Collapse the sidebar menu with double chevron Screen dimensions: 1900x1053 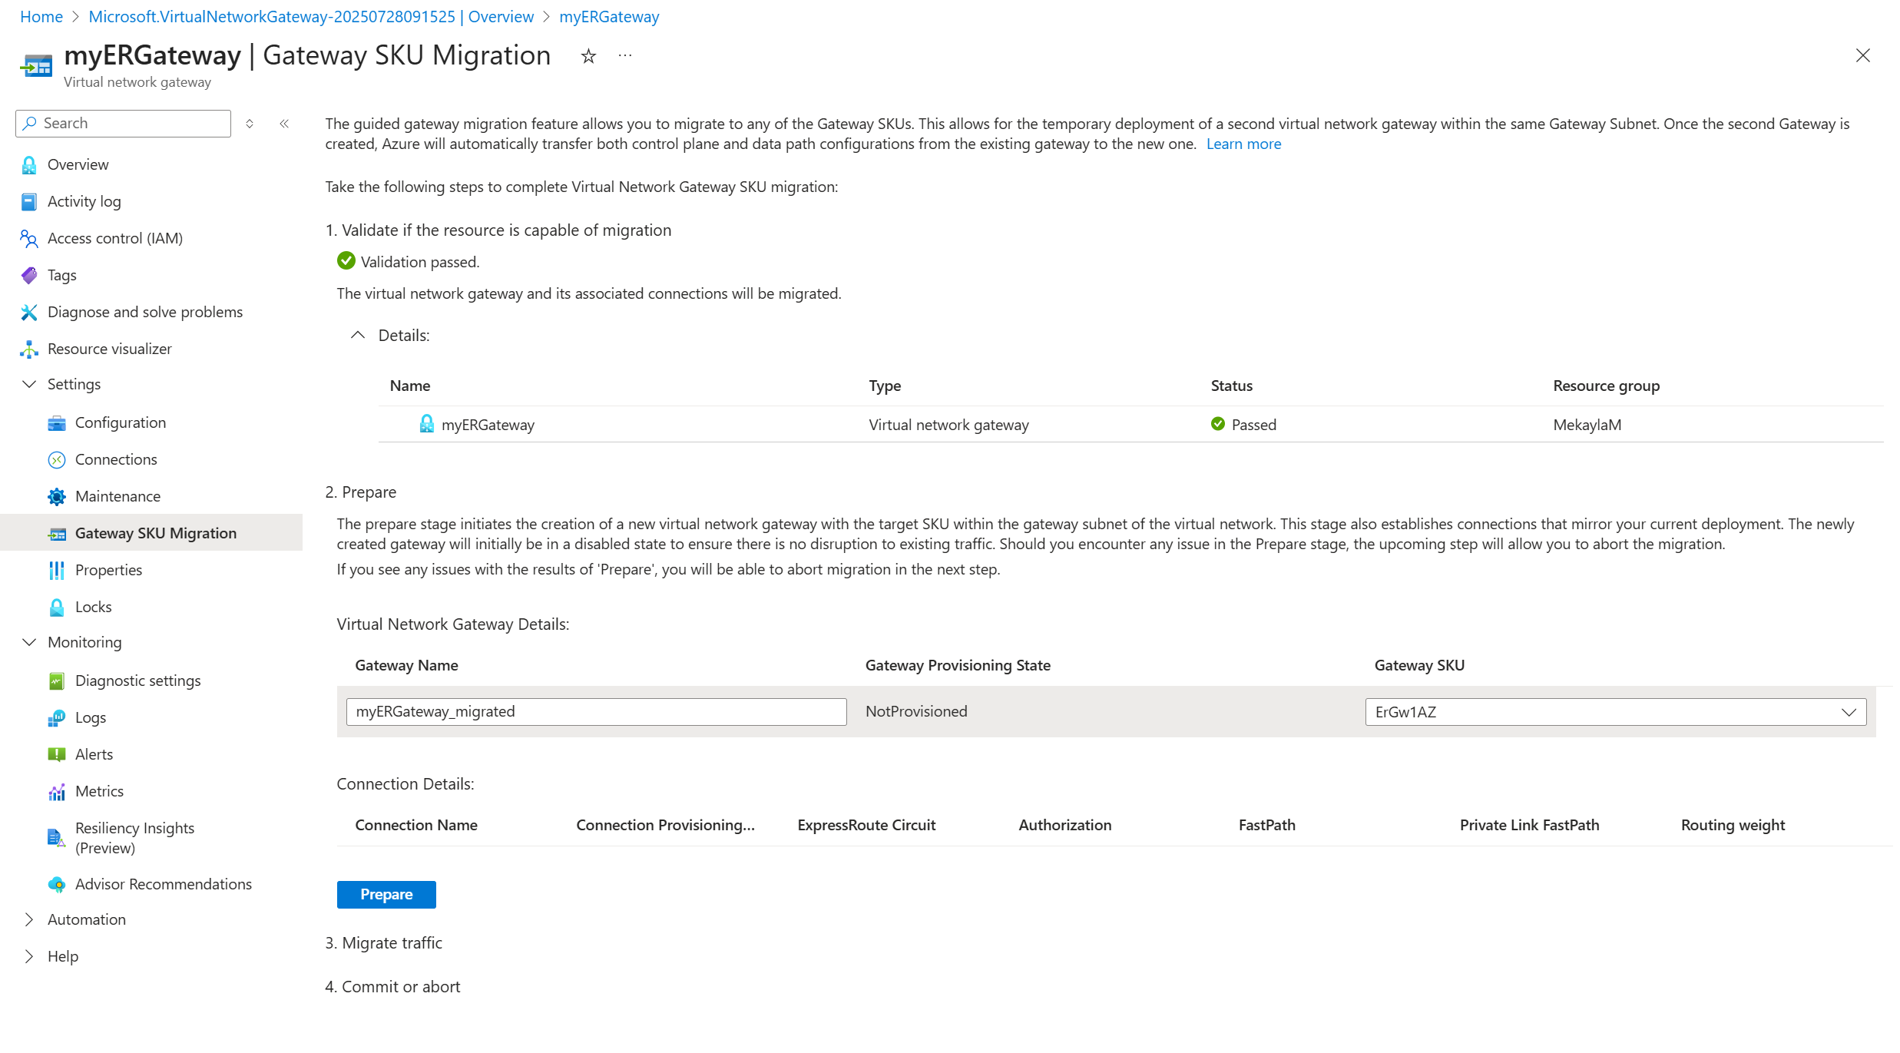pyautogui.click(x=284, y=124)
